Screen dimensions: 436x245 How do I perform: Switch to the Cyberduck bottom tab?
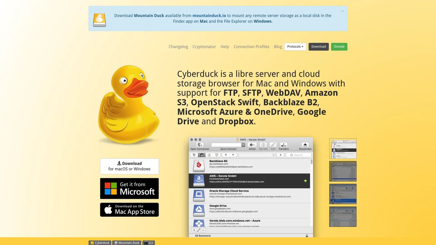[100, 243]
